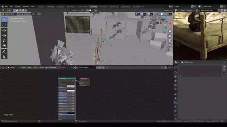Unlink the Rusy metal material with X icon
This screenshot has width=227, height=127.
coord(104,67)
